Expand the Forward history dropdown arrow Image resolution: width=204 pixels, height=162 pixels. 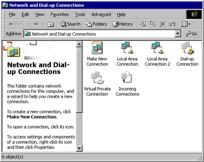[43, 24]
